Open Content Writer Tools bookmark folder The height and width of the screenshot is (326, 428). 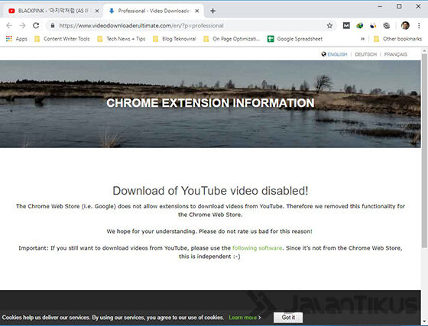[62, 39]
